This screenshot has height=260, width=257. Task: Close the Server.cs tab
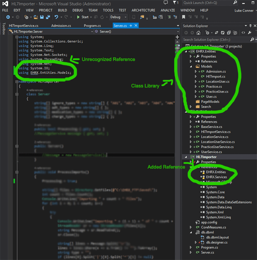pyautogui.click(x=136, y=25)
